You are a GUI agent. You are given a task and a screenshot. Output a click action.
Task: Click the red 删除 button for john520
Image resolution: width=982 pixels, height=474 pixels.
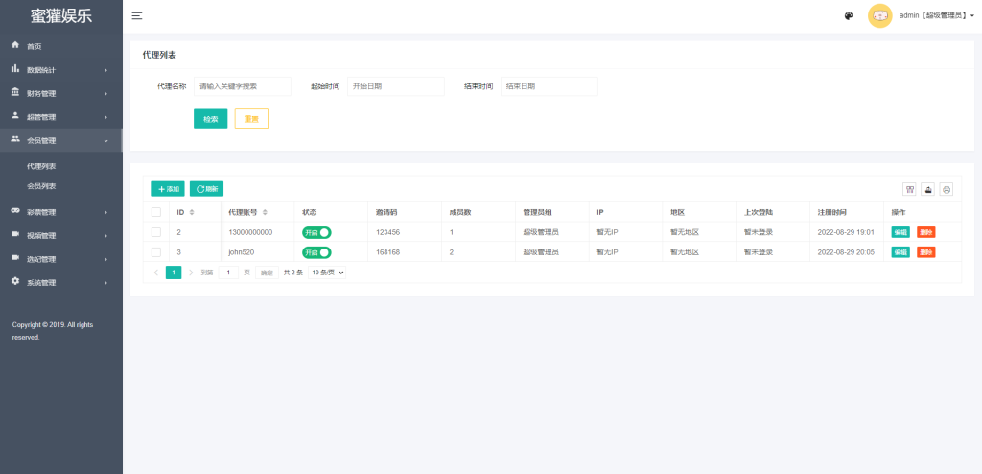coord(925,252)
